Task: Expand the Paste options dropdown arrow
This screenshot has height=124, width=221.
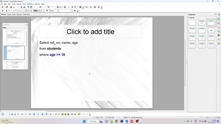Action: [x=42, y=7]
